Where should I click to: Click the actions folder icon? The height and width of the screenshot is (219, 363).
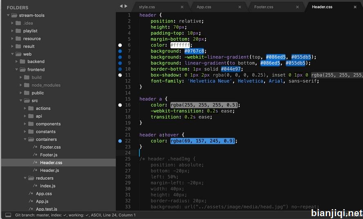pyautogui.click(x=31, y=108)
